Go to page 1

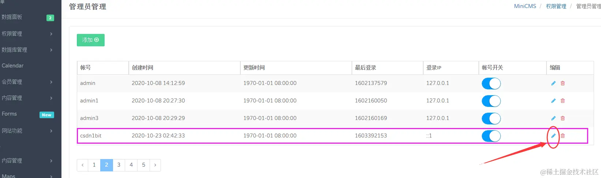pos(94,165)
